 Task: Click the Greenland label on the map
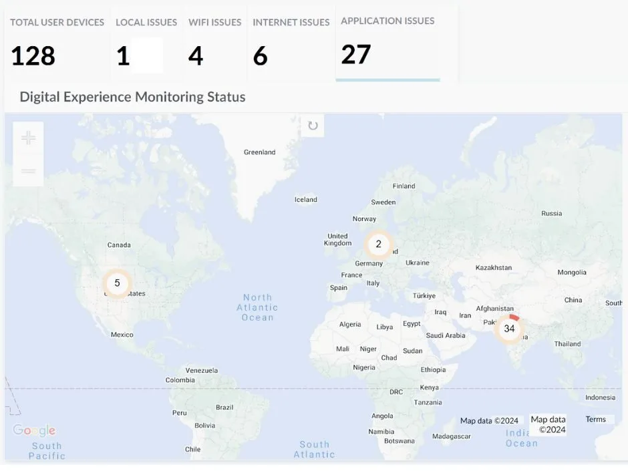pyautogui.click(x=259, y=152)
